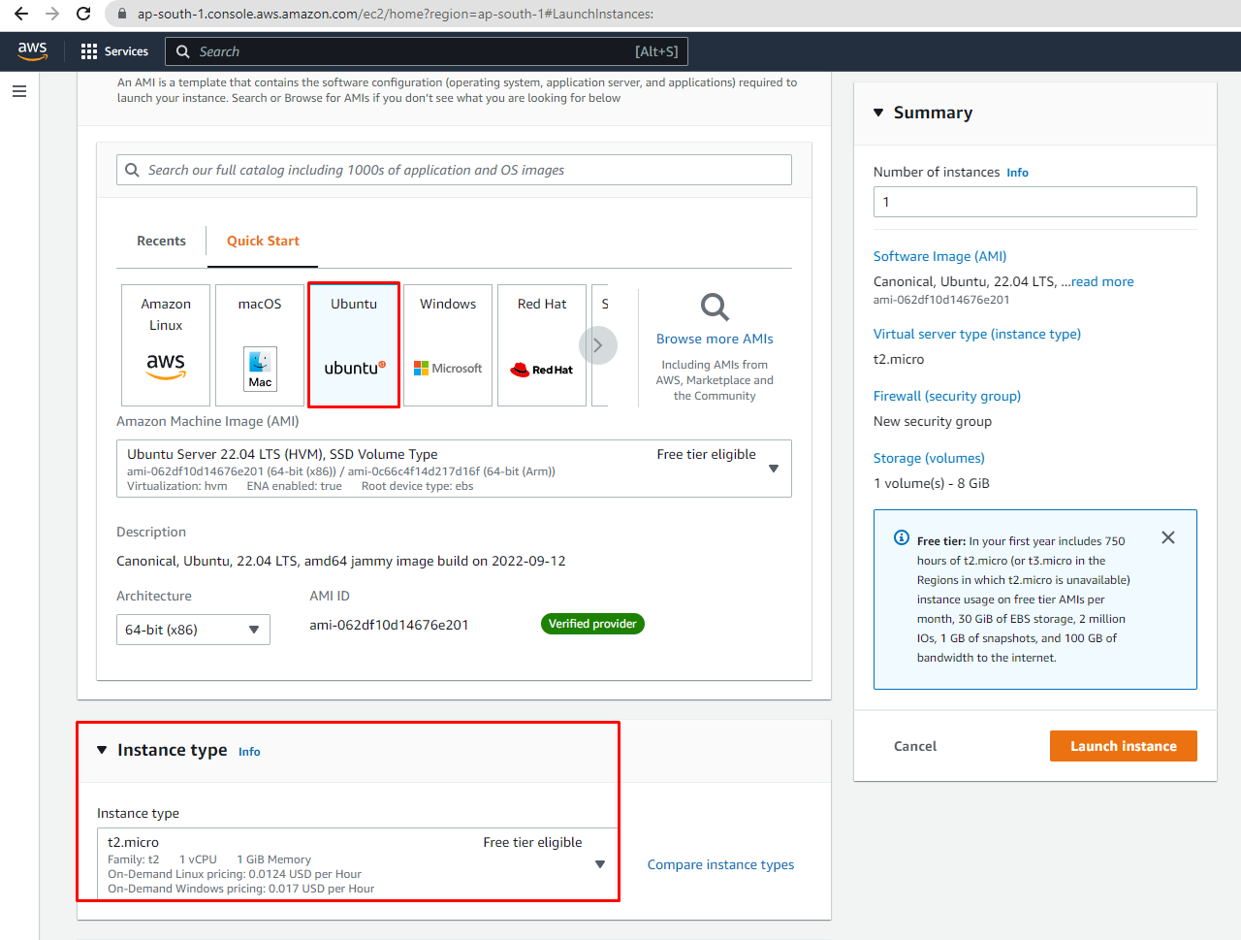Switch to the Recents tab
The image size is (1241, 940).
(x=161, y=241)
